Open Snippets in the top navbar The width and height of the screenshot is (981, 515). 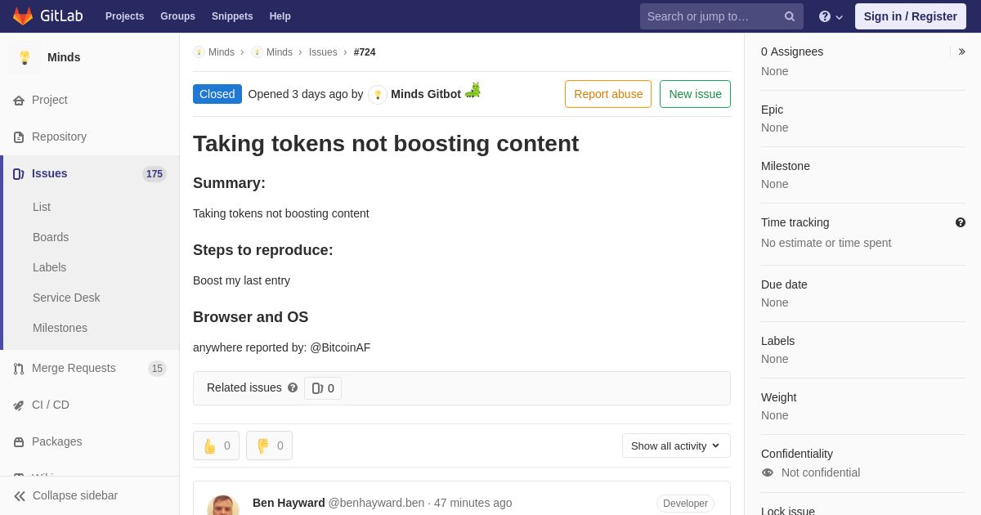click(232, 16)
